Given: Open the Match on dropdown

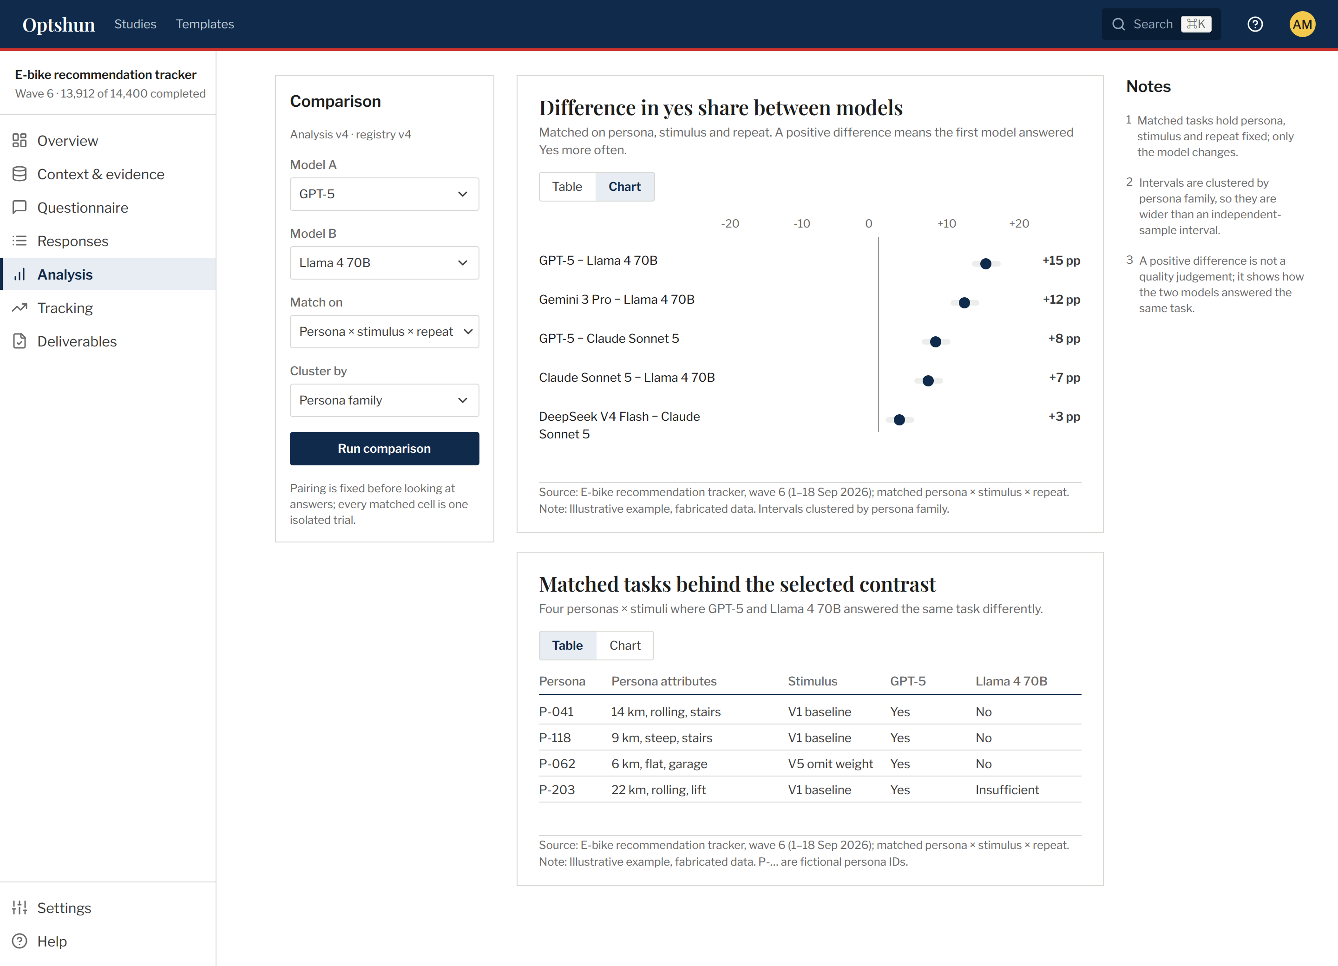Looking at the screenshot, I should [384, 332].
